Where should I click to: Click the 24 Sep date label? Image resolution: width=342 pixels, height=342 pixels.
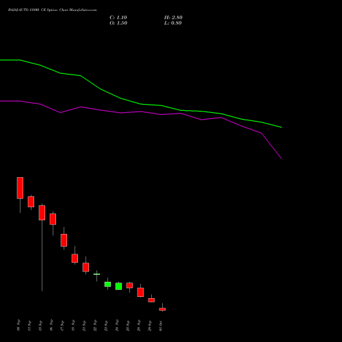[117, 325]
